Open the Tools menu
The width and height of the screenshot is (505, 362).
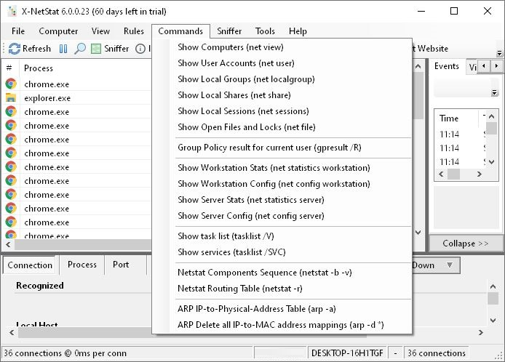(265, 31)
